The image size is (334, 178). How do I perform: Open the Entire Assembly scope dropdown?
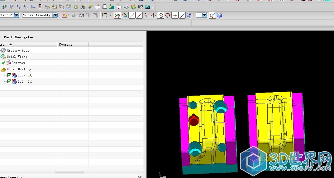tap(55, 15)
